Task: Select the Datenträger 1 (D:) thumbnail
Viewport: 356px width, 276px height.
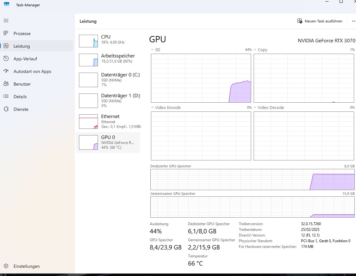Action: coord(88,101)
